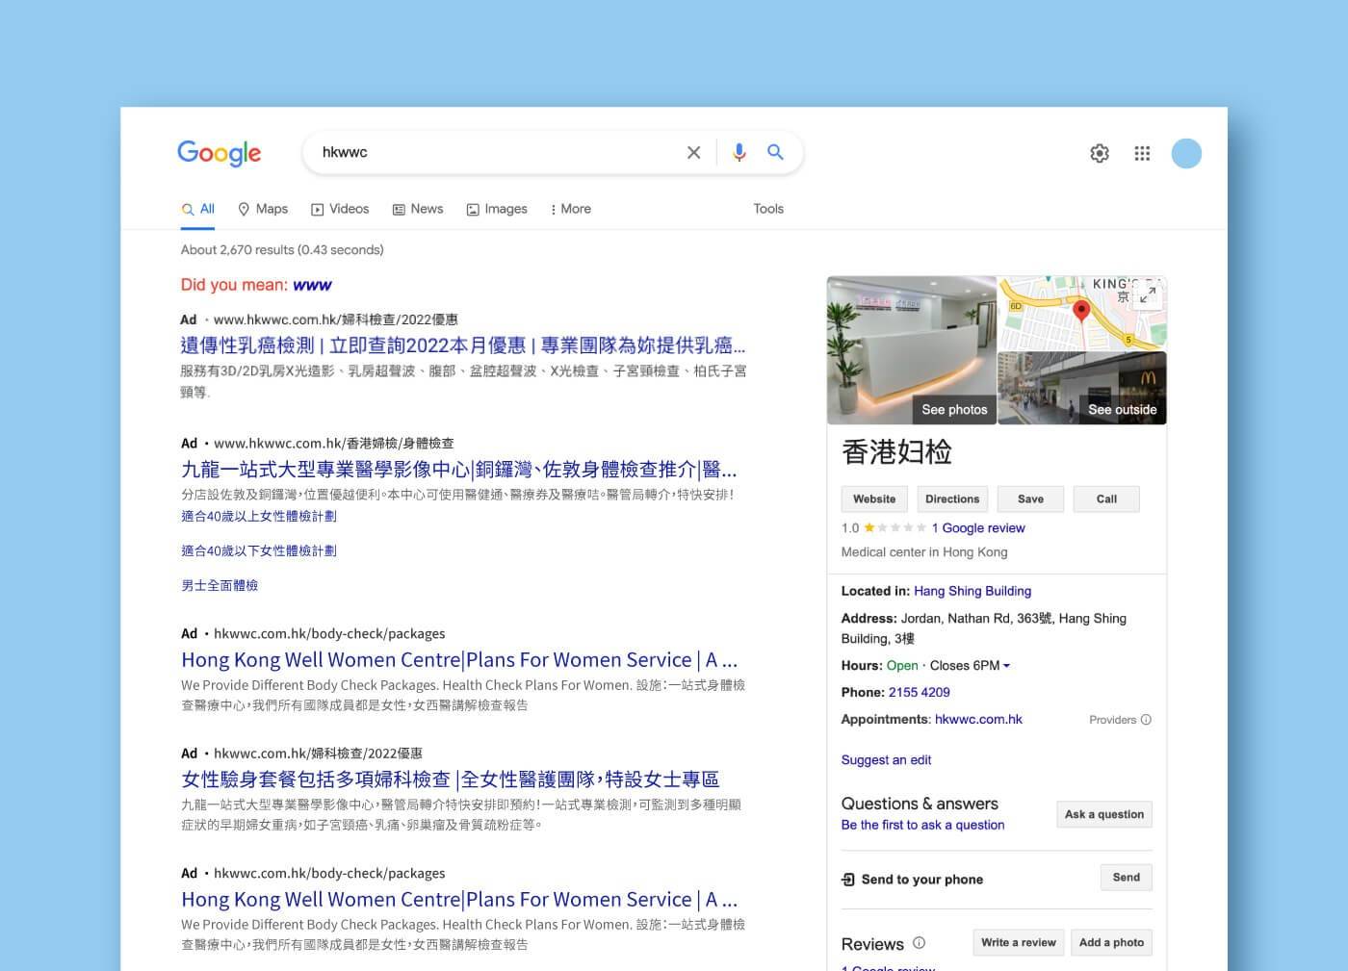Click the phone number 2155 4209
Viewport: 1348px width, 971px height.
click(920, 692)
